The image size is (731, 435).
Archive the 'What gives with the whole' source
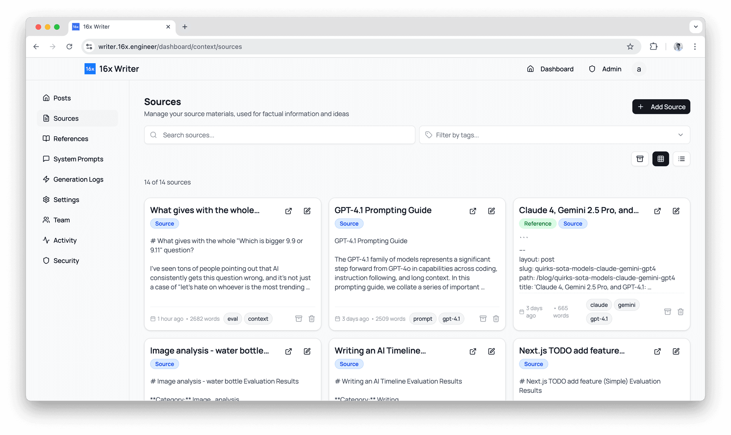(299, 319)
